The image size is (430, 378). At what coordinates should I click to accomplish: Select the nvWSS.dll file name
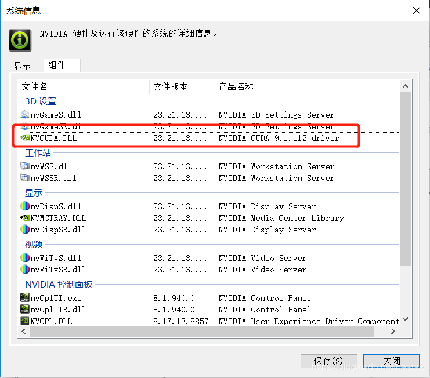coord(51,166)
